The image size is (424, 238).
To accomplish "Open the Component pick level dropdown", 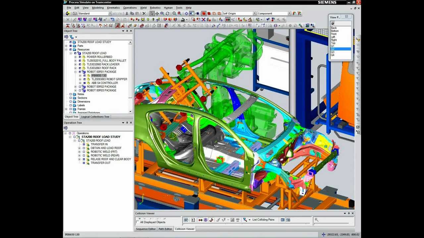I will [x=289, y=14].
